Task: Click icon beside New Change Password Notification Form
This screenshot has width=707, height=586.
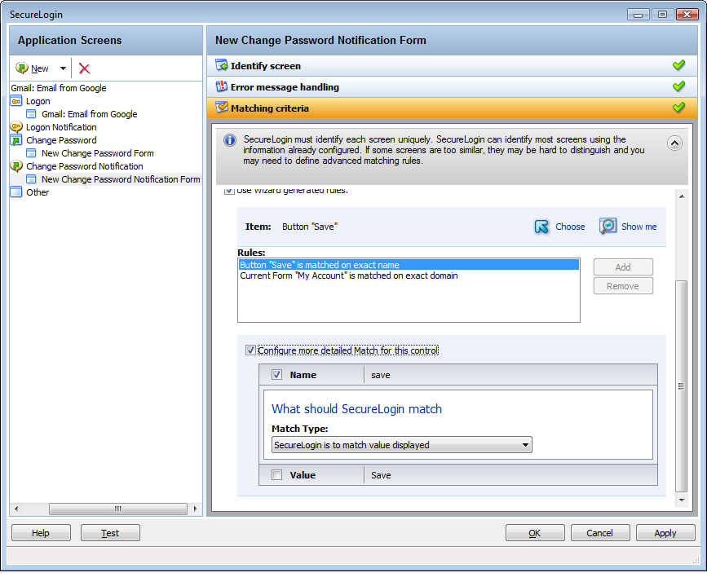Action: 31,179
